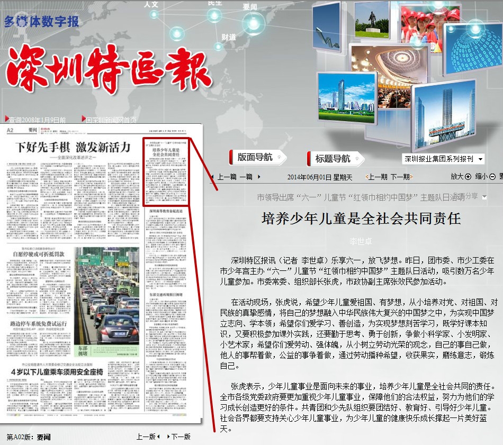The height and width of the screenshot is (445, 503).
Task: Go to previous page via 上一版
Action: click(x=147, y=437)
